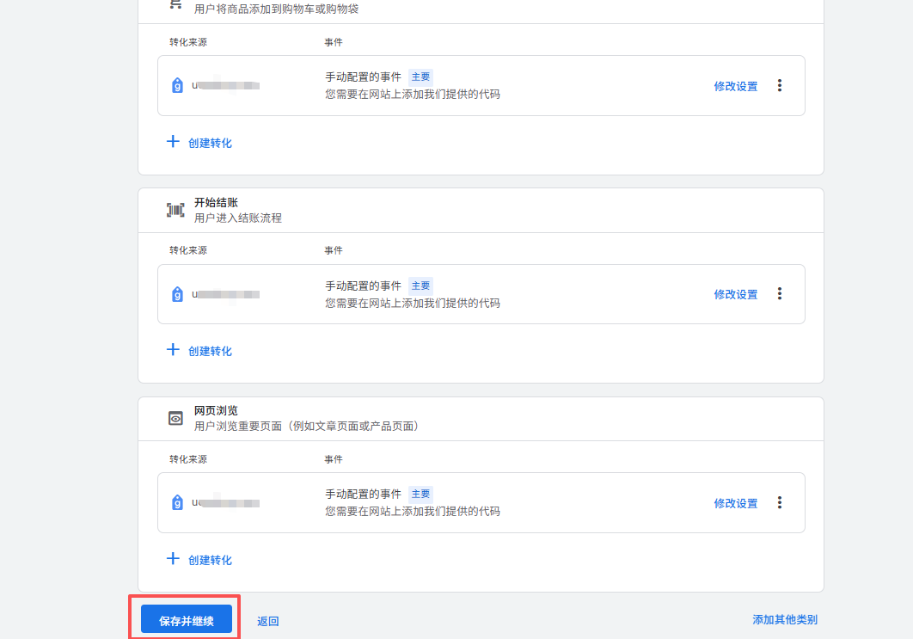Click 修改设置 in the 开始结账 section

pos(735,294)
